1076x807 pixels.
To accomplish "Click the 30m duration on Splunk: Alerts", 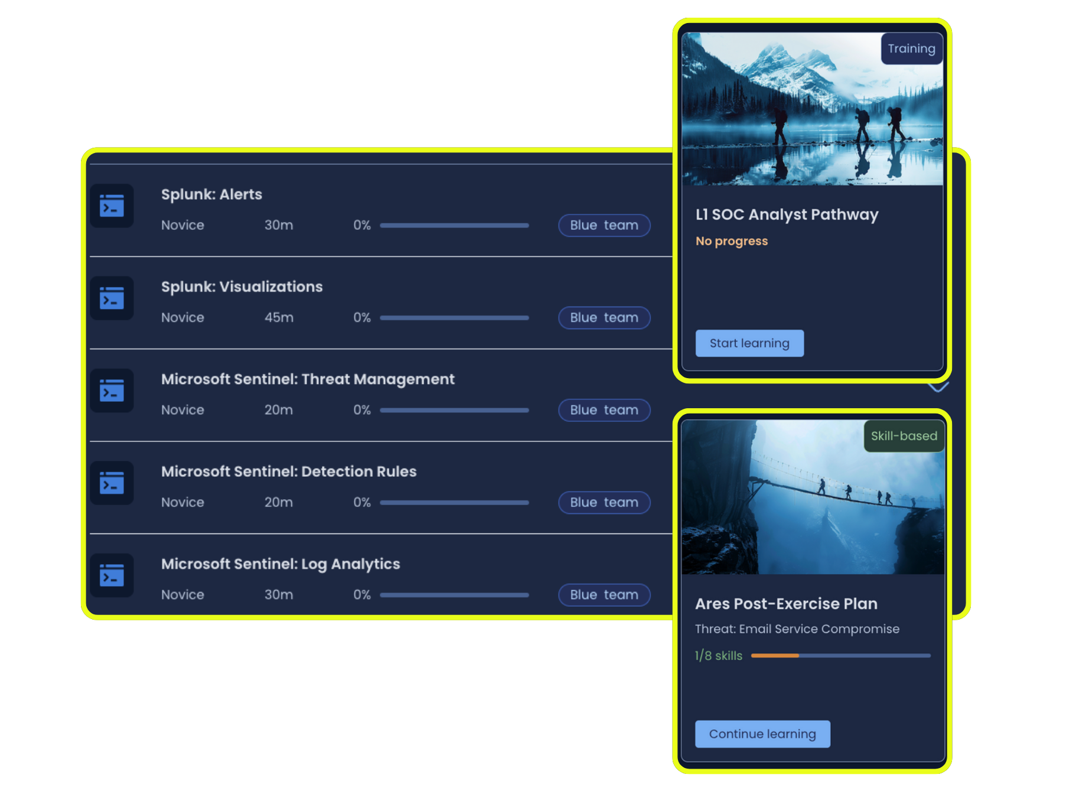I will pyautogui.click(x=279, y=225).
